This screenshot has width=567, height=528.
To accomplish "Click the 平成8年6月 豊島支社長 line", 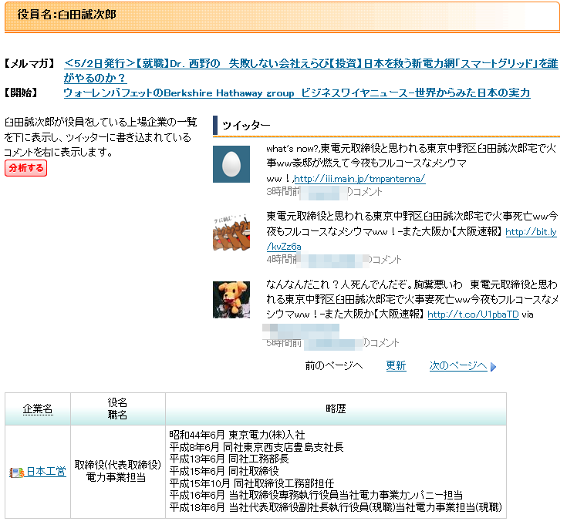I will click(256, 447).
